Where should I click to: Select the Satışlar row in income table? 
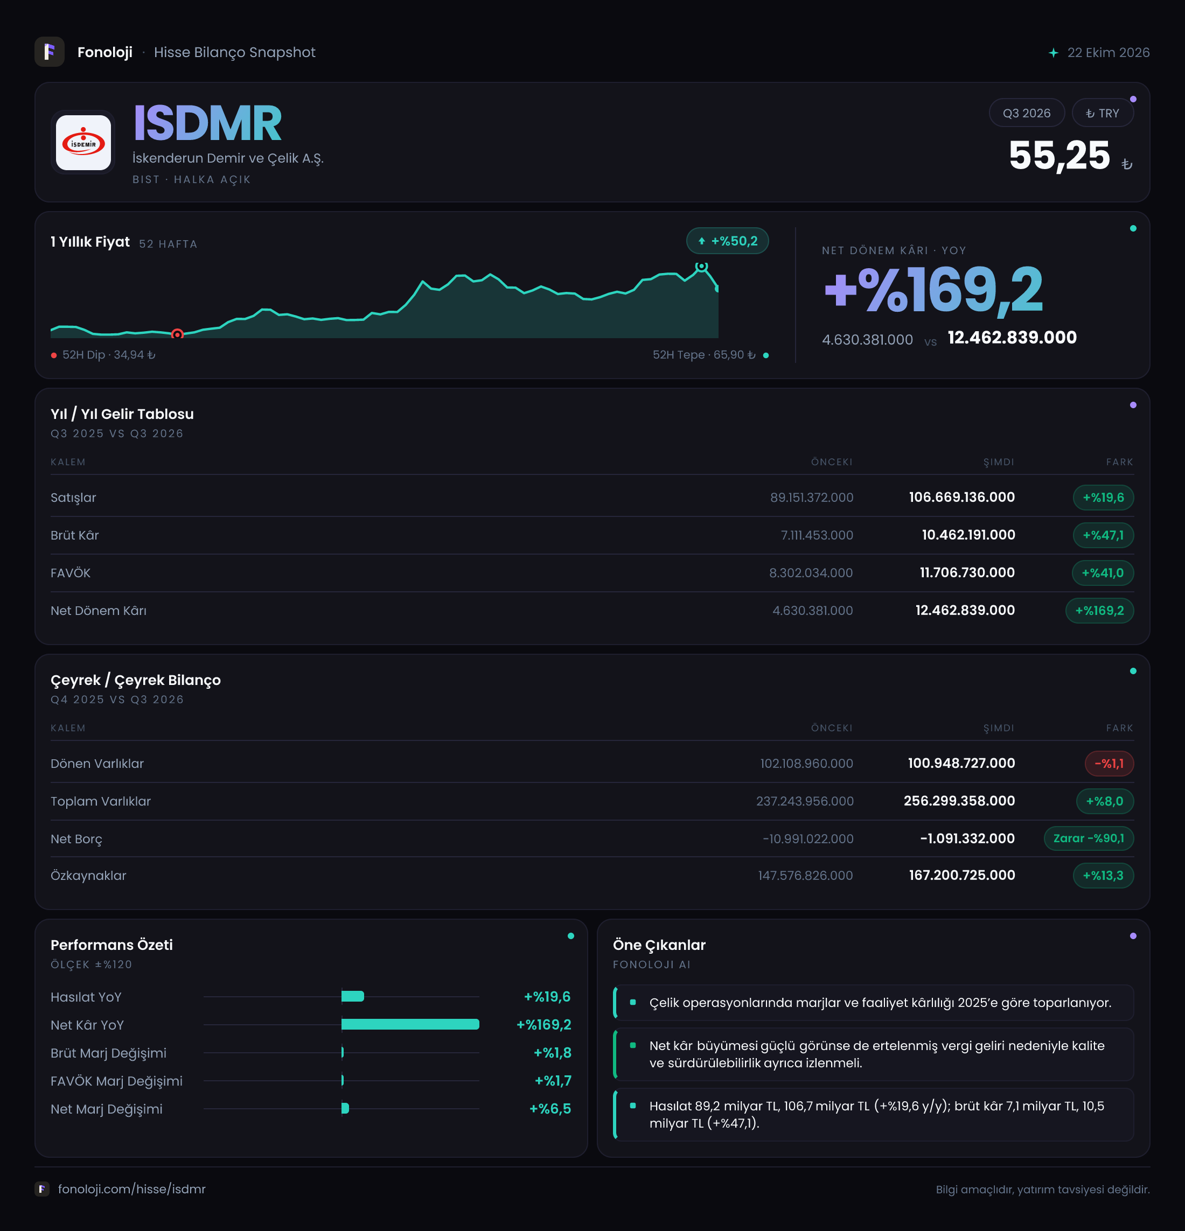click(592, 498)
